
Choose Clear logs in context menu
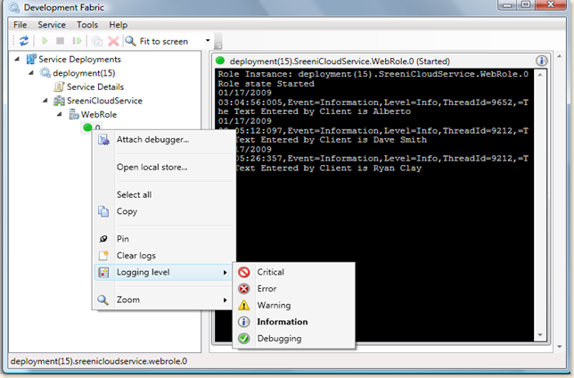tap(164, 255)
